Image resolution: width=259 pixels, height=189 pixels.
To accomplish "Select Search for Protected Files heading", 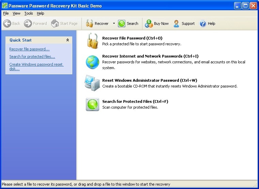I will pyautogui.click(x=135, y=101).
